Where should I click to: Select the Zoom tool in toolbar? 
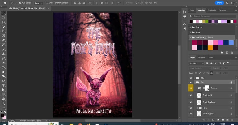click(3, 103)
